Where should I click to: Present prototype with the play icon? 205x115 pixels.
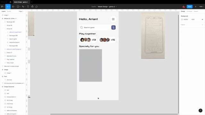tap(196, 6)
